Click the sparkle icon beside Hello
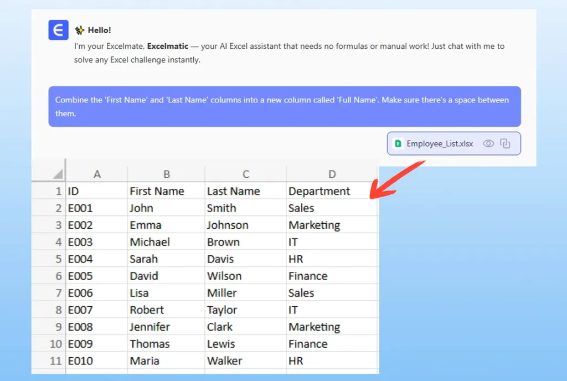The width and height of the screenshot is (567, 381). [x=80, y=30]
